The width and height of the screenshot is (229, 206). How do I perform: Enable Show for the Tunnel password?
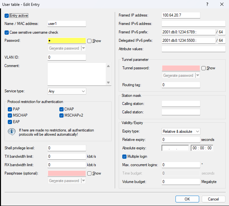point(204,68)
